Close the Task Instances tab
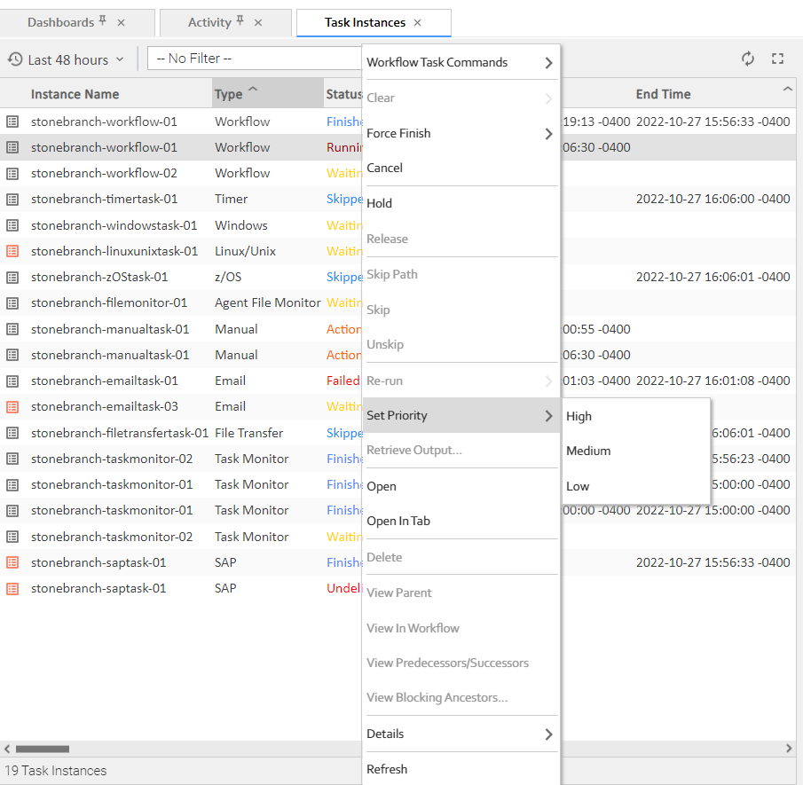 click(x=418, y=23)
